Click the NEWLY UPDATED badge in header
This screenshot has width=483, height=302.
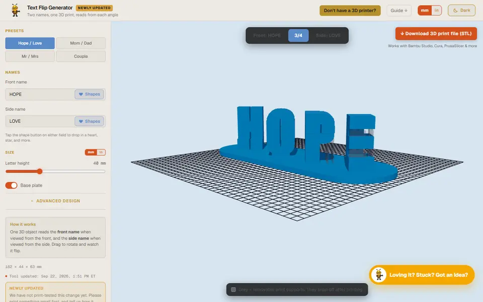pos(94,8)
